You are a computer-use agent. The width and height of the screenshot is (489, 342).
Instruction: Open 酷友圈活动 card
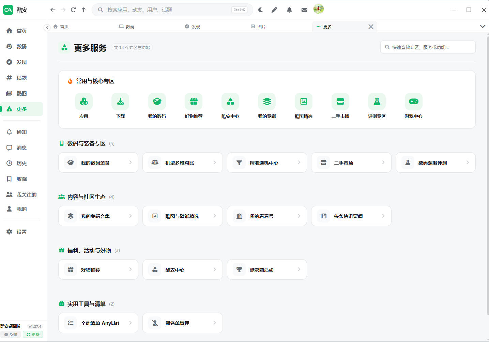[267, 269]
